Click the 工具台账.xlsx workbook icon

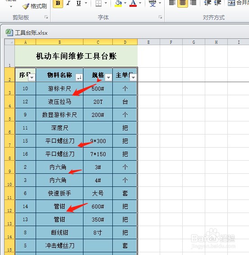click(9, 32)
